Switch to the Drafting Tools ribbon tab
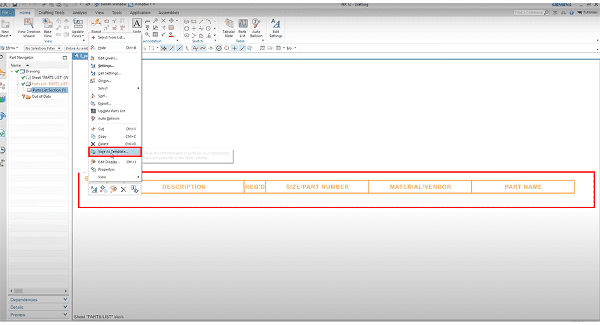 51,13
